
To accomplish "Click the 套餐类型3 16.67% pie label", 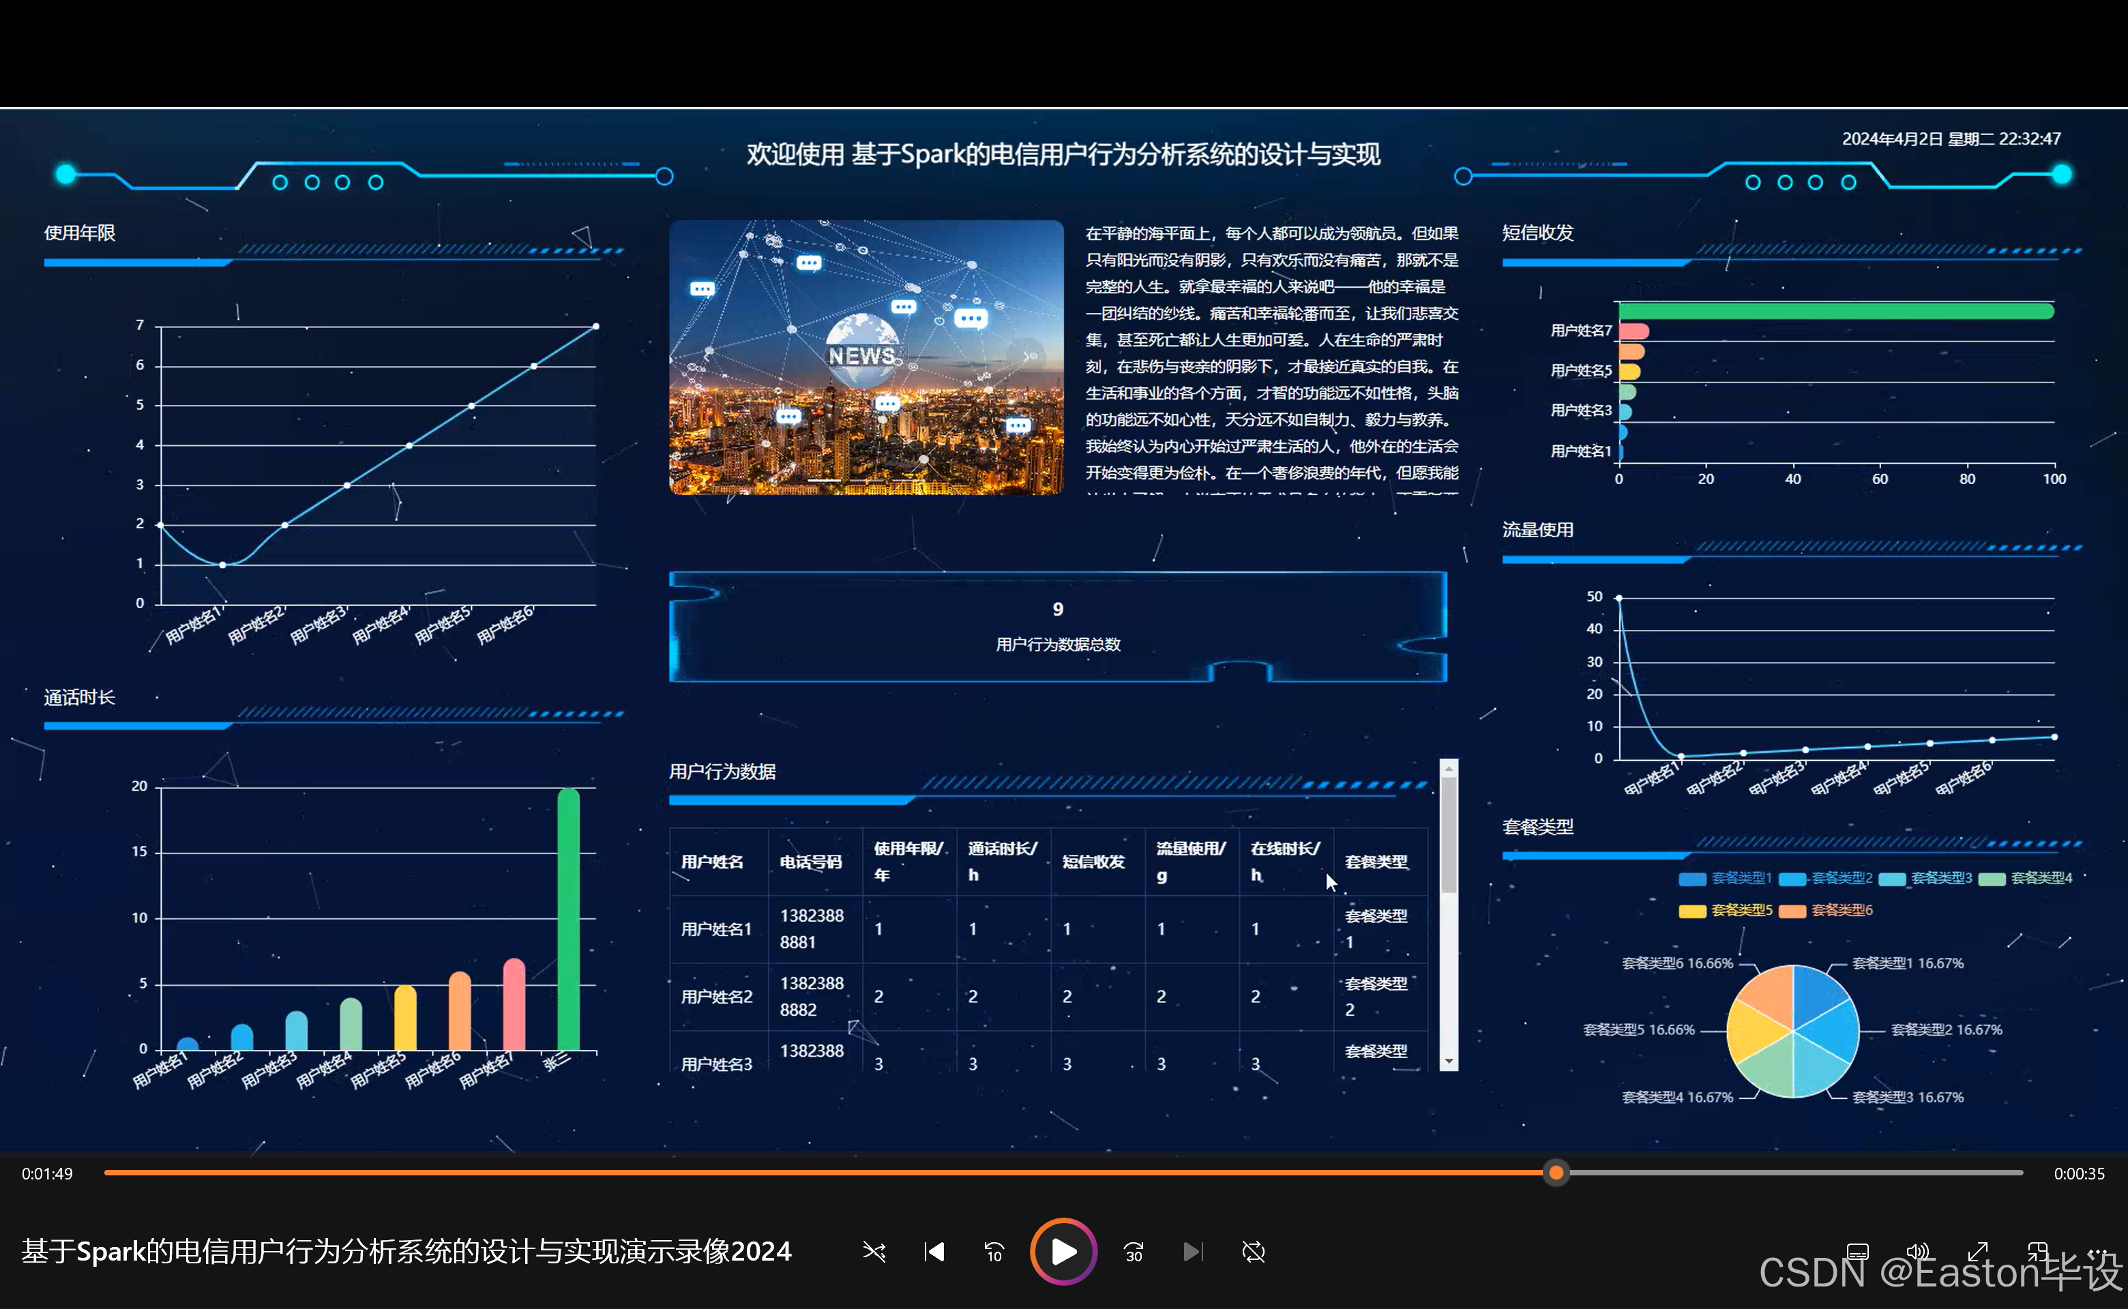I will pos(1908,1098).
